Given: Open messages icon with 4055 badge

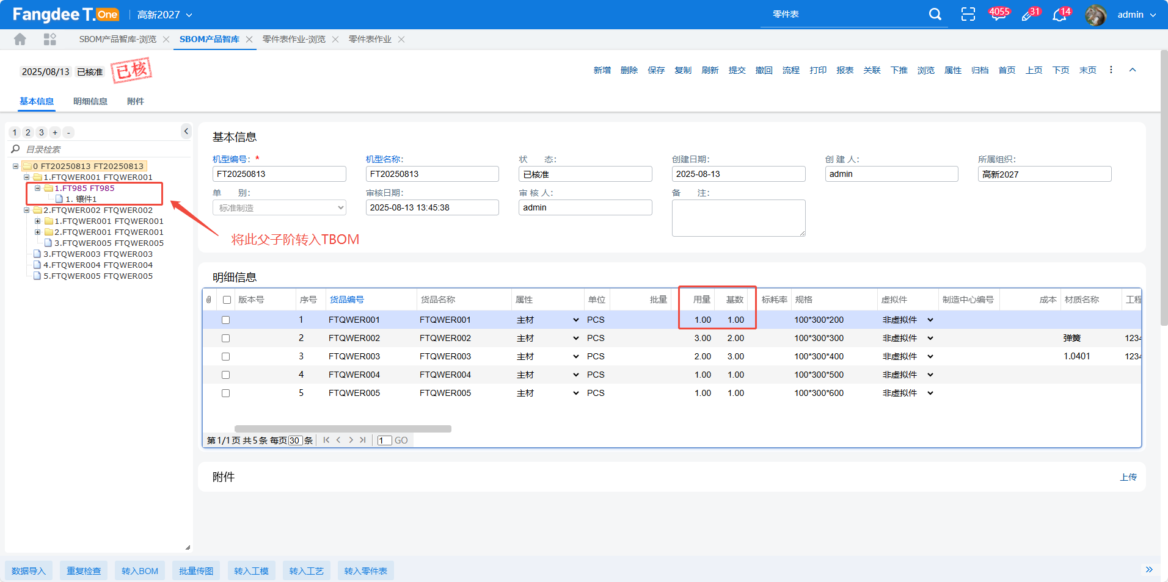Looking at the screenshot, I should tap(998, 15).
